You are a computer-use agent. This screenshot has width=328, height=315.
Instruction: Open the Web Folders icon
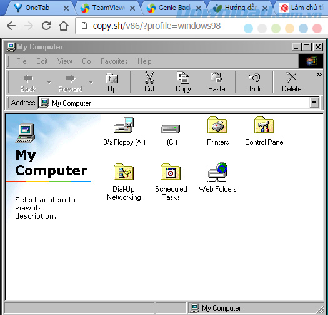217,172
